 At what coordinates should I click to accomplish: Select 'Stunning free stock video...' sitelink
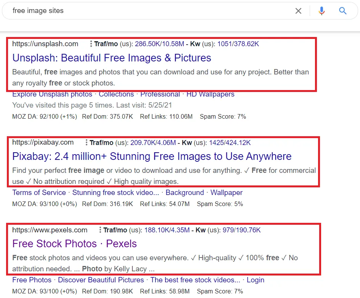tap(116, 193)
